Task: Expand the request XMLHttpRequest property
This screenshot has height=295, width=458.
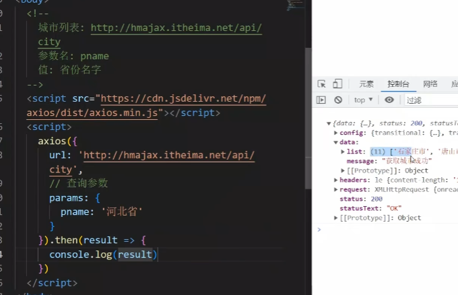Action: [x=336, y=189]
